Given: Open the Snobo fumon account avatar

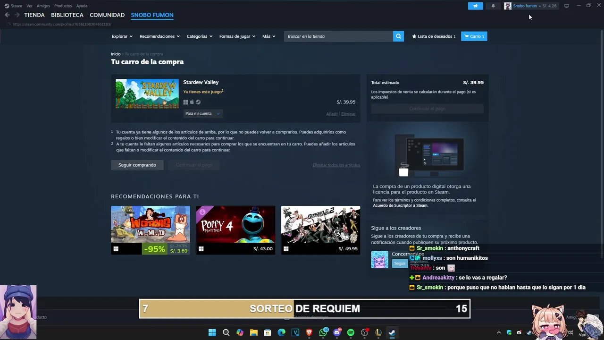Looking at the screenshot, I should [507, 6].
